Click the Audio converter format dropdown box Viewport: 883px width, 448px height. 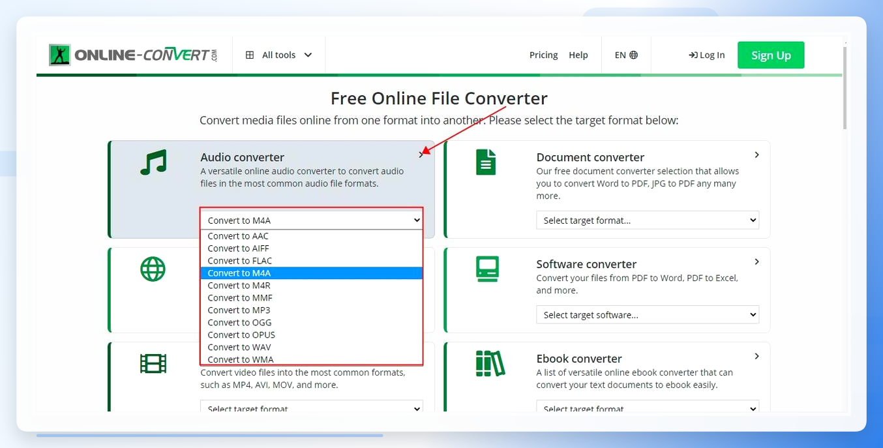tap(312, 220)
